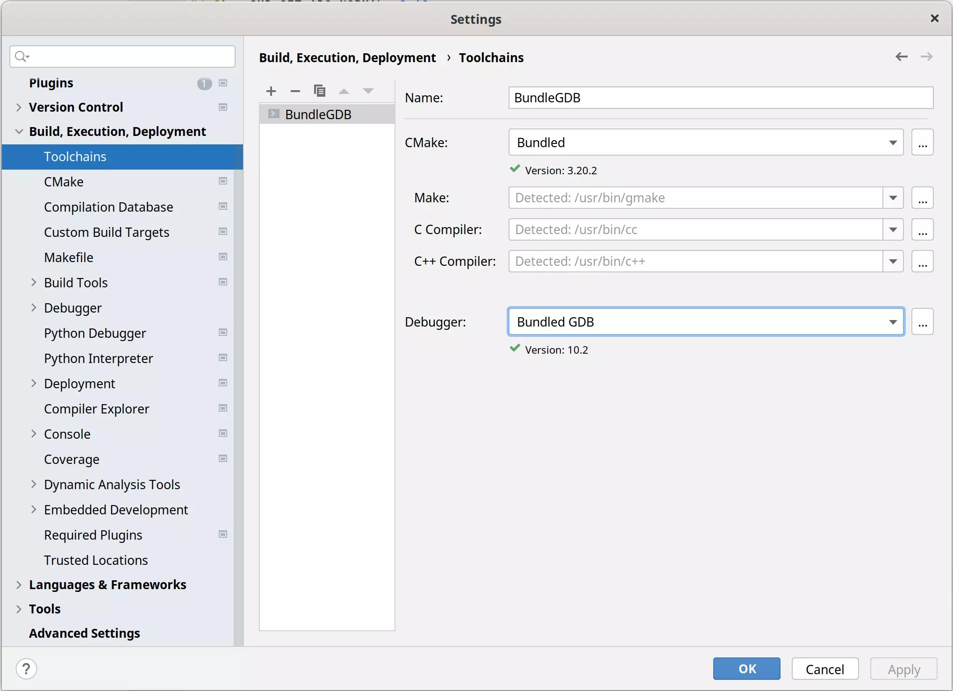Viewport: 953px width, 691px height.
Task: Add a new toolchain
Action: point(271,91)
